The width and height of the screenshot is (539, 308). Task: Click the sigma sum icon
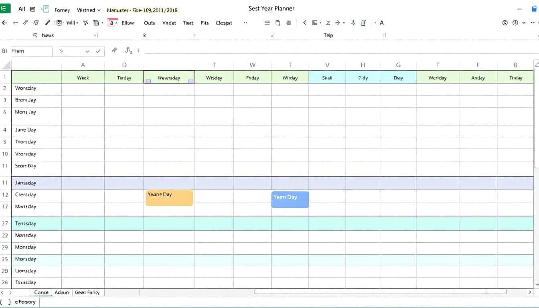click(328, 23)
